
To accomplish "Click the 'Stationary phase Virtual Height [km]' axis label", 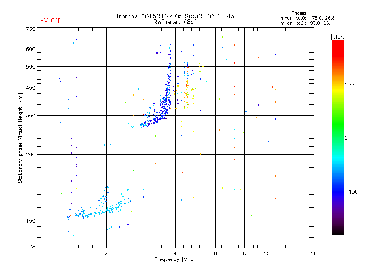I will (20, 138).
